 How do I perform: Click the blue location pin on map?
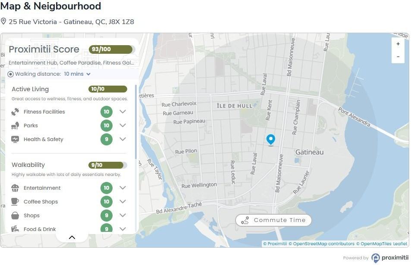pyautogui.click(x=270, y=140)
